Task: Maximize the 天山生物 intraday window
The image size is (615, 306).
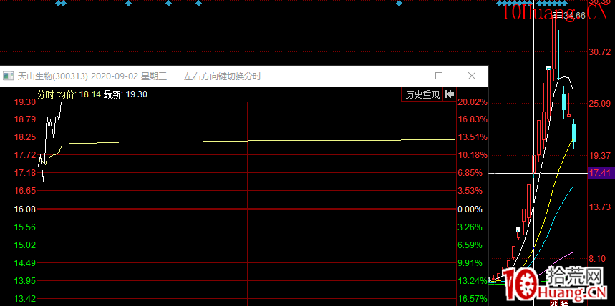Action: click(439, 76)
